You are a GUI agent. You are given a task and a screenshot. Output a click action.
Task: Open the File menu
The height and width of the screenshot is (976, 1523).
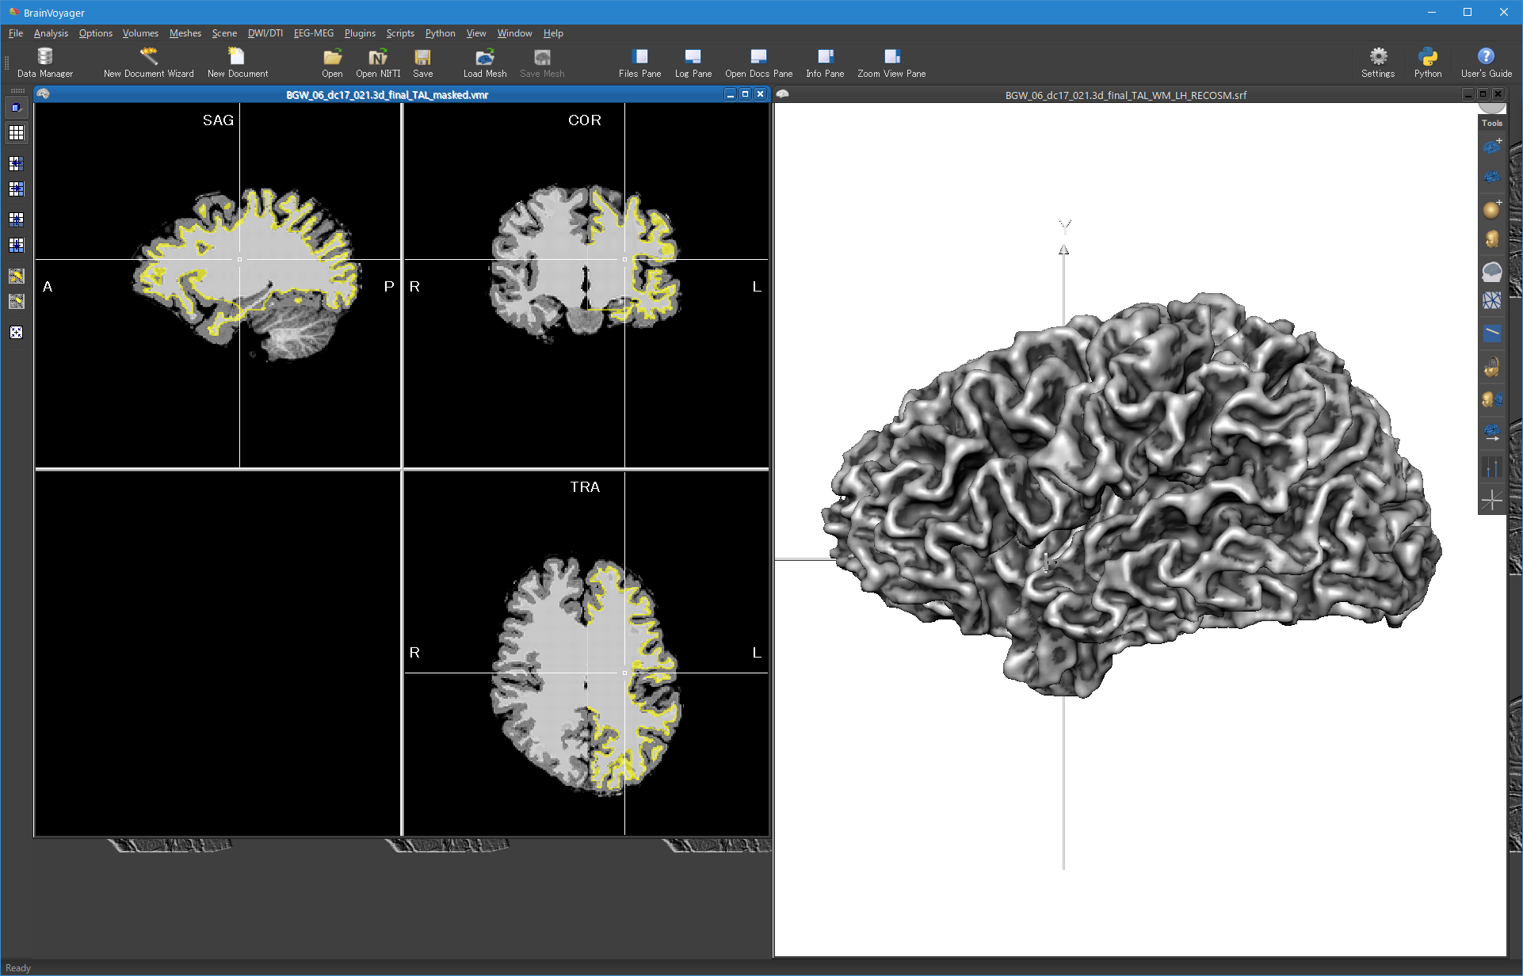[x=16, y=33]
